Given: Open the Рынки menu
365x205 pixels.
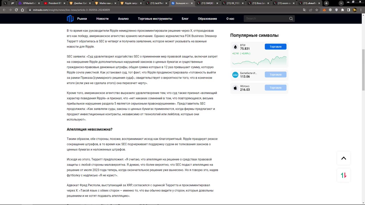Looking at the screenshot, I should 82,19.
